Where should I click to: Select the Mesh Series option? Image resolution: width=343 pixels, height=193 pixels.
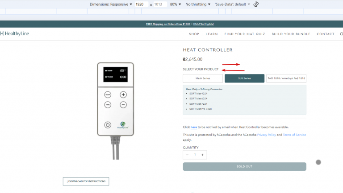pos(203,78)
